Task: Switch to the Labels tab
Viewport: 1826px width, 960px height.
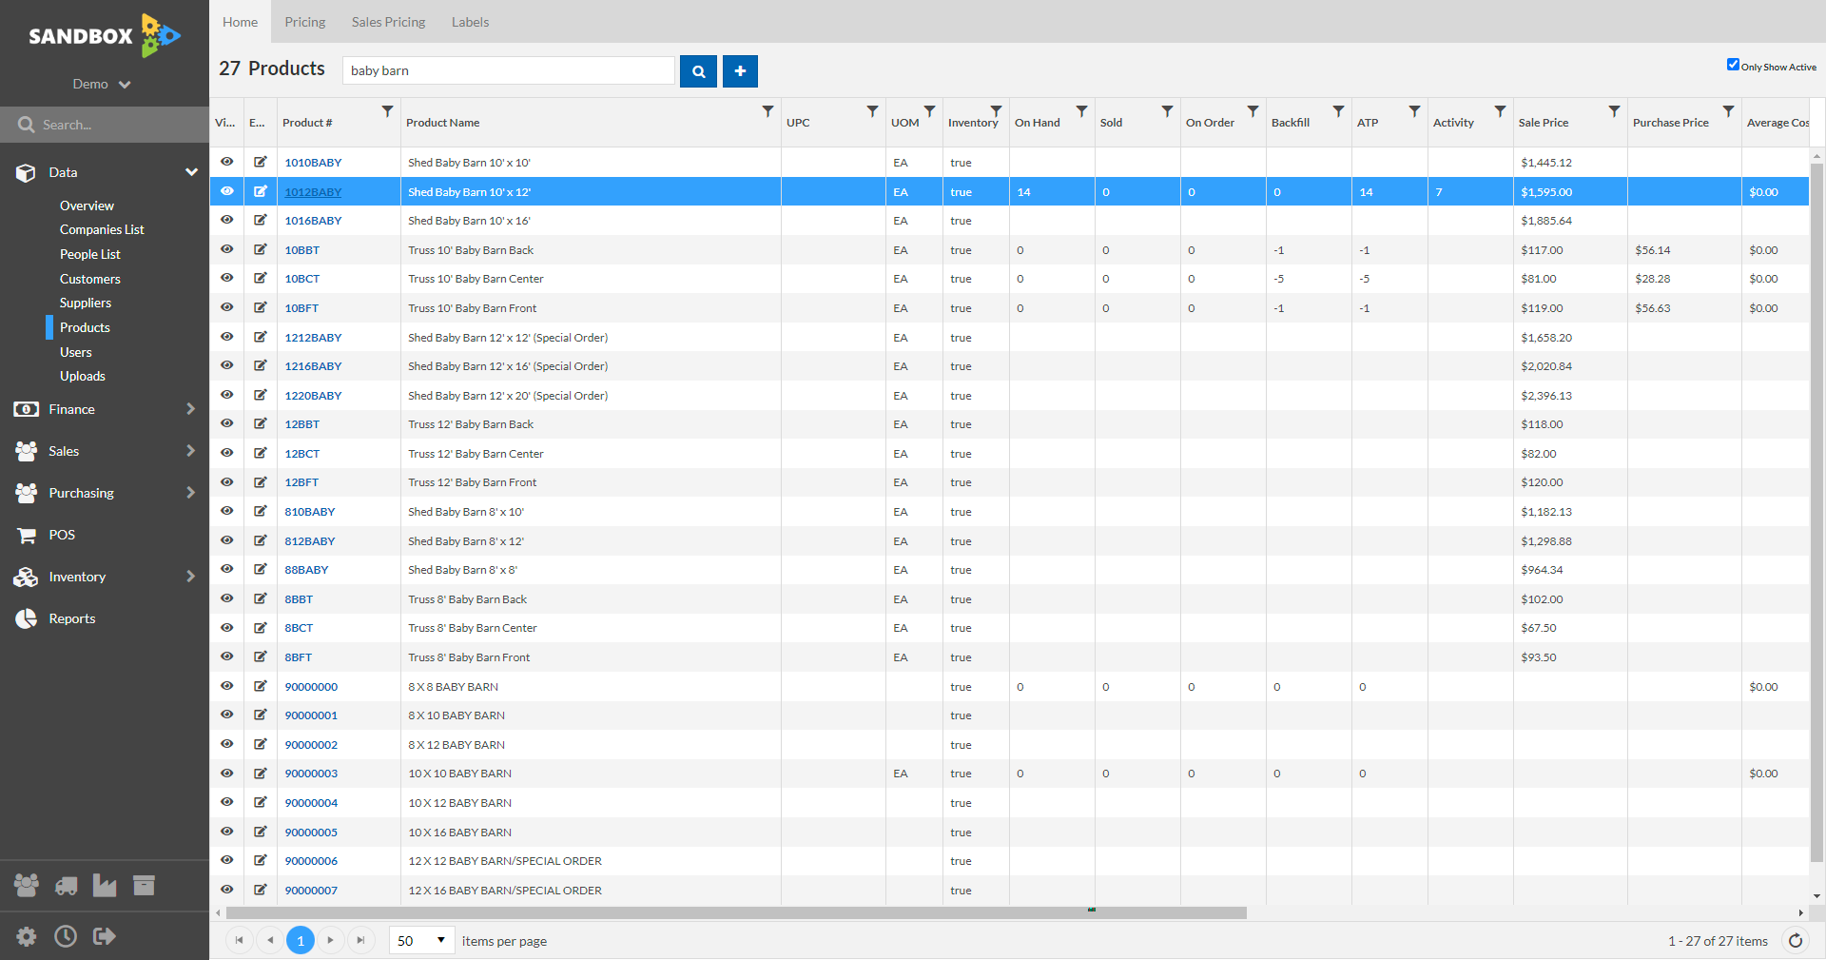Action: coord(470,22)
